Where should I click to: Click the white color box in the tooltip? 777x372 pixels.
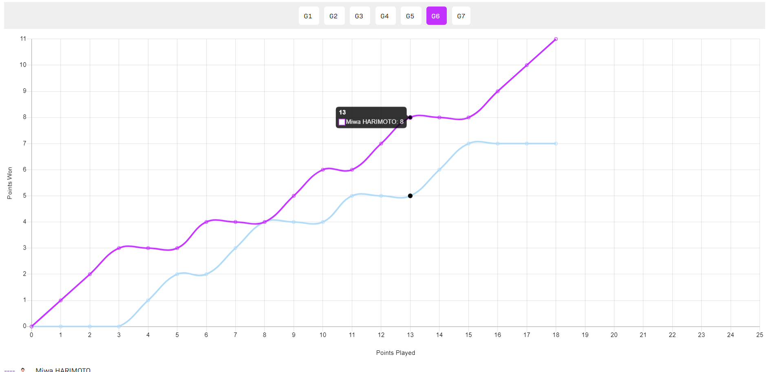click(x=342, y=122)
